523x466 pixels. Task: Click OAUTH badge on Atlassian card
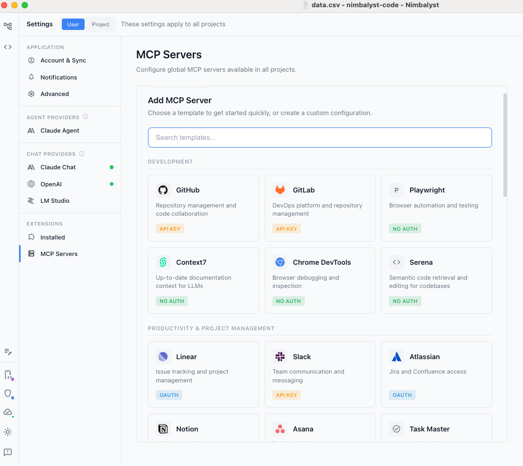tap(402, 395)
